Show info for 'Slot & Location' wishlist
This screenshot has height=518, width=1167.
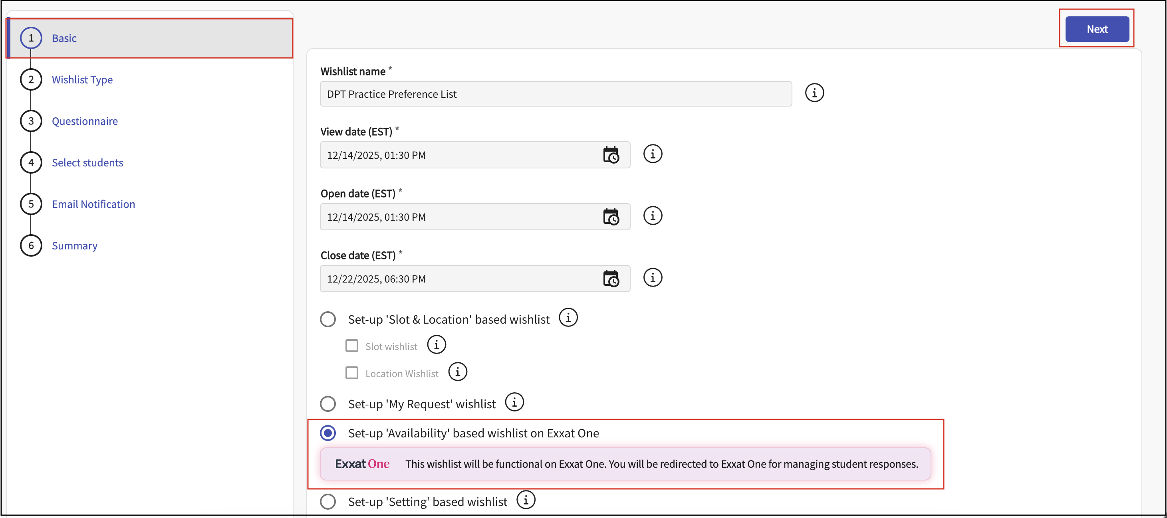coord(568,318)
